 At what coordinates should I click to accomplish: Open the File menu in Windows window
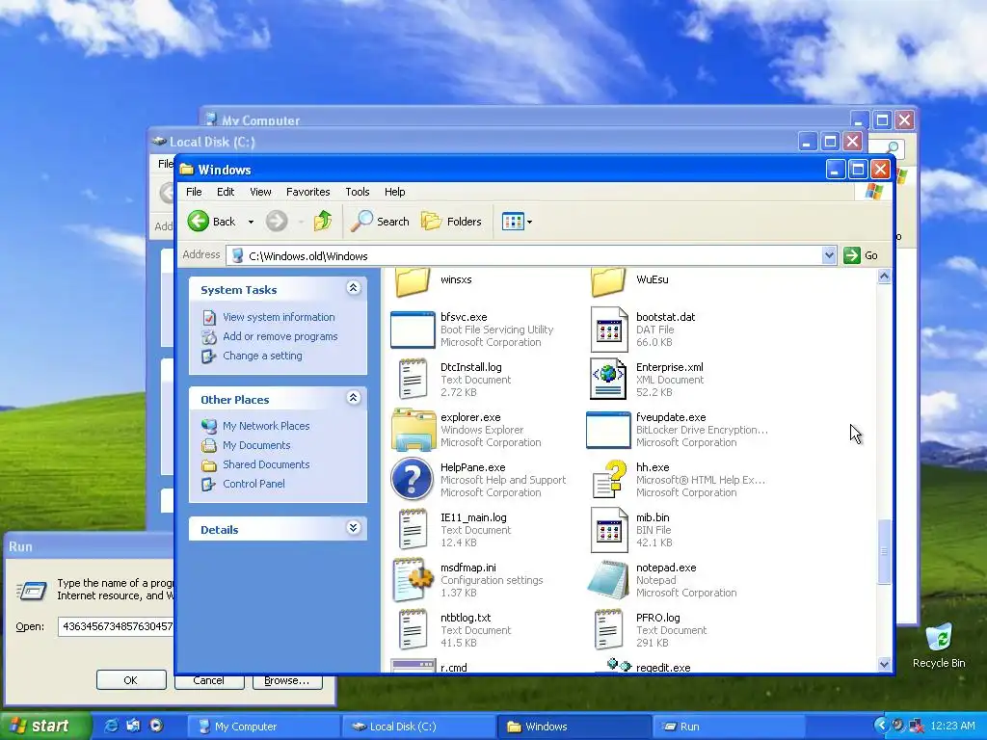click(194, 192)
